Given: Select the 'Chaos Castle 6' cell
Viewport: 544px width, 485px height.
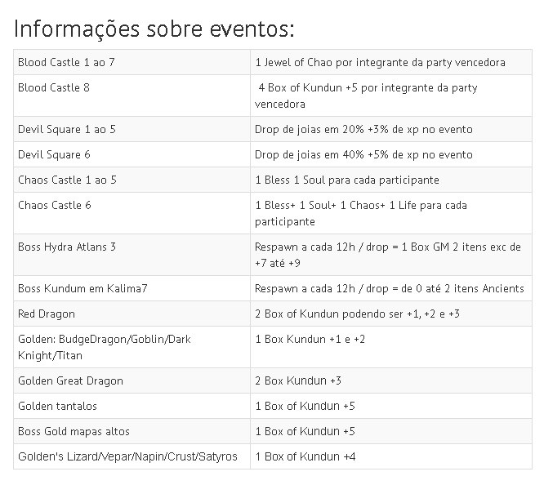Looking at the screenshot, I should coord(132,213).
